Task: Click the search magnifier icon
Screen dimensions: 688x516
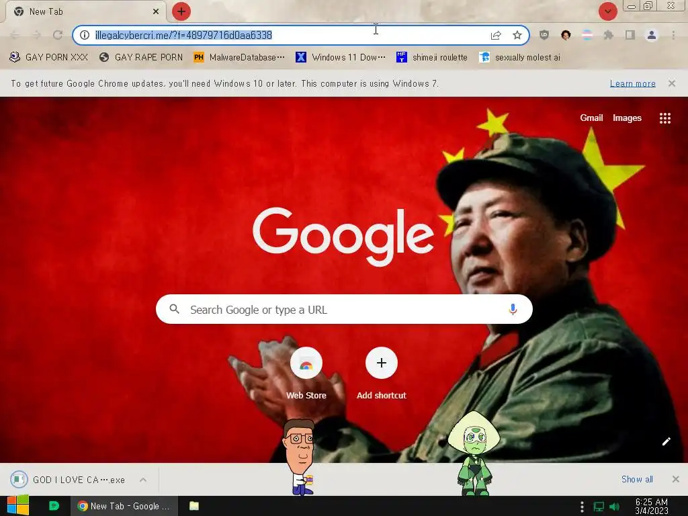Action: (x=174, y=309)
